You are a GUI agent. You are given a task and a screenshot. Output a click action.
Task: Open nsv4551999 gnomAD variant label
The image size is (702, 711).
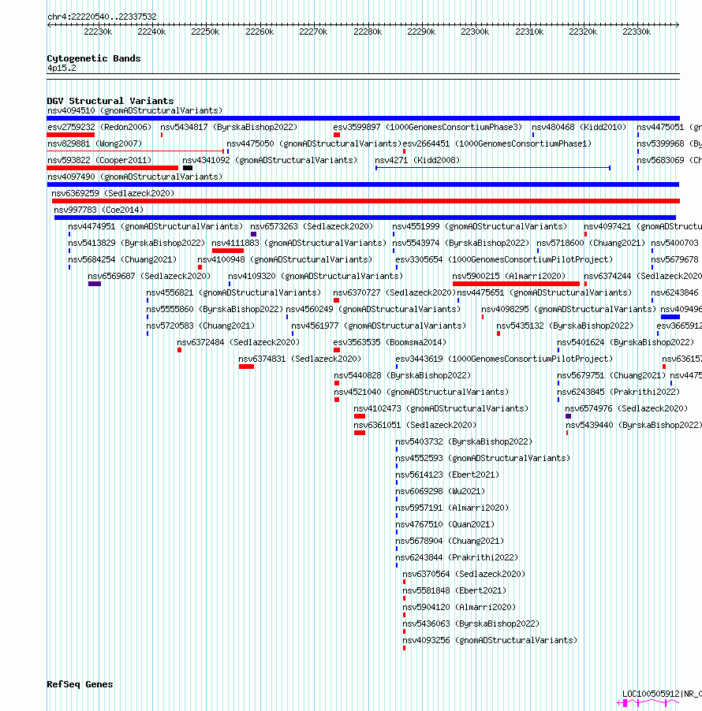(480, 226)
